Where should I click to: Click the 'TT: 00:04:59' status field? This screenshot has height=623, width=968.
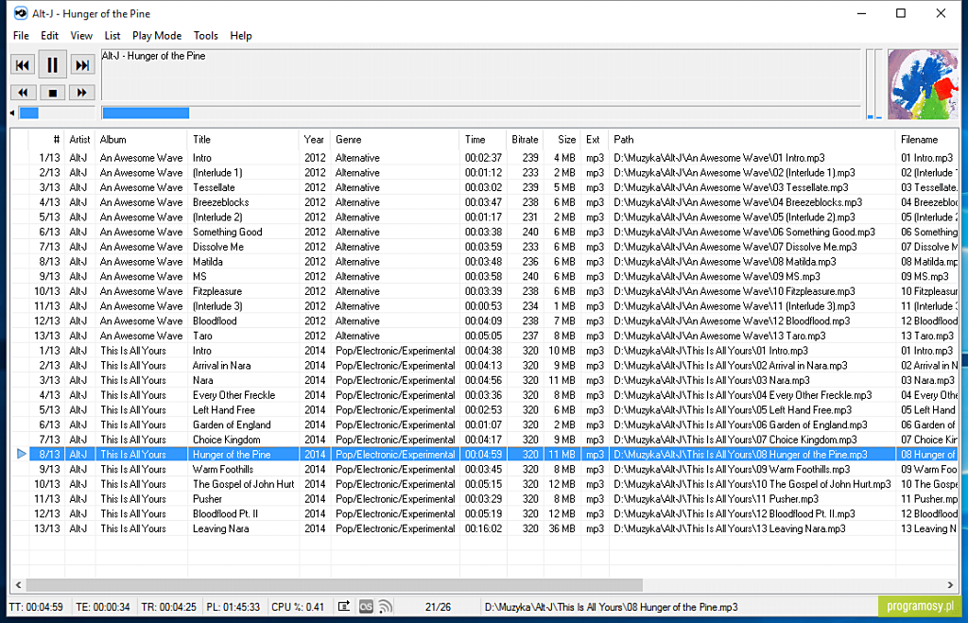click(36, 607)
